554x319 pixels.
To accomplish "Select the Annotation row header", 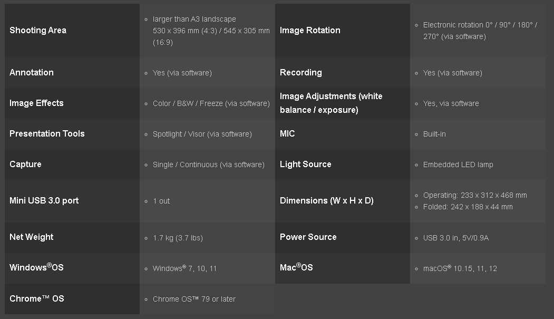I will tap(32, 73).
